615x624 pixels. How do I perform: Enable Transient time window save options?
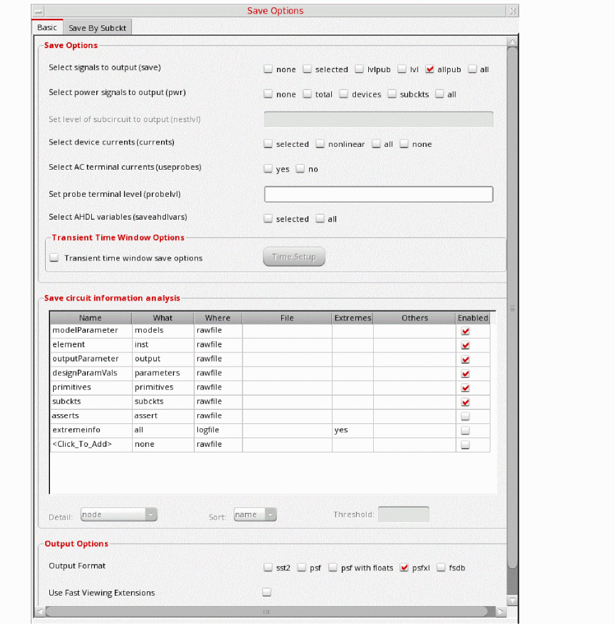tap(54, 258)
